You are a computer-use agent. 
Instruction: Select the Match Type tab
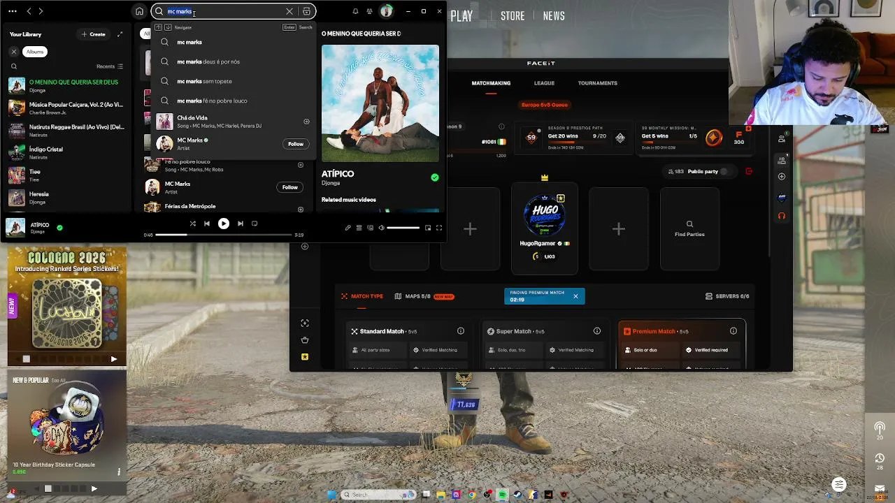tap(361, 296)
